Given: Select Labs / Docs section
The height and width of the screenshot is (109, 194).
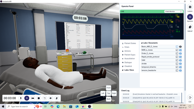Looking at the screenshot, I should [128, 70].
